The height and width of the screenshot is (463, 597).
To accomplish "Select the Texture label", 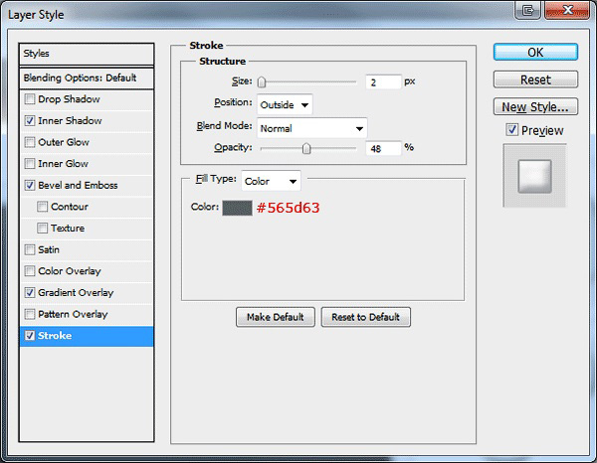I will pos(68,229).
